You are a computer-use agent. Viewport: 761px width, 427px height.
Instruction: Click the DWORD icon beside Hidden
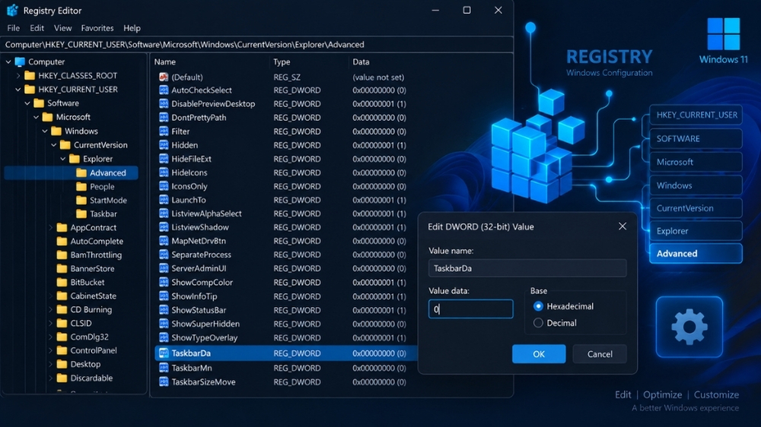[164, 145]
